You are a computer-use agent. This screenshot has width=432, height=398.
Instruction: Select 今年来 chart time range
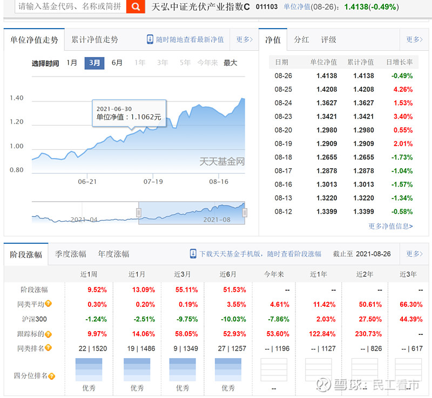tap(207, 63)
